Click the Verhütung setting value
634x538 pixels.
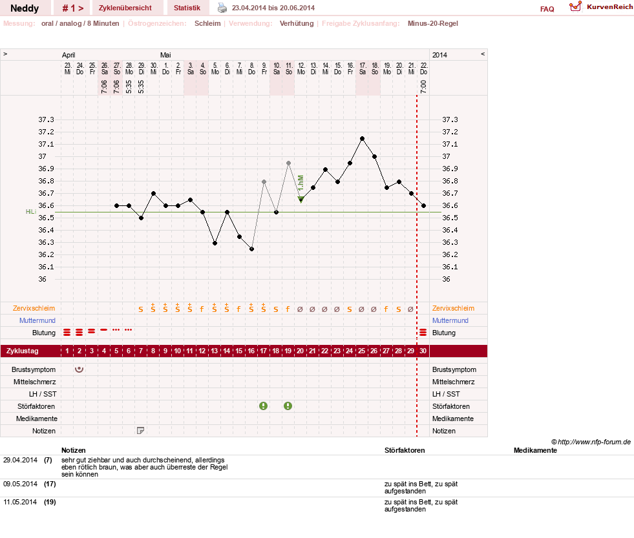[297, 23]
